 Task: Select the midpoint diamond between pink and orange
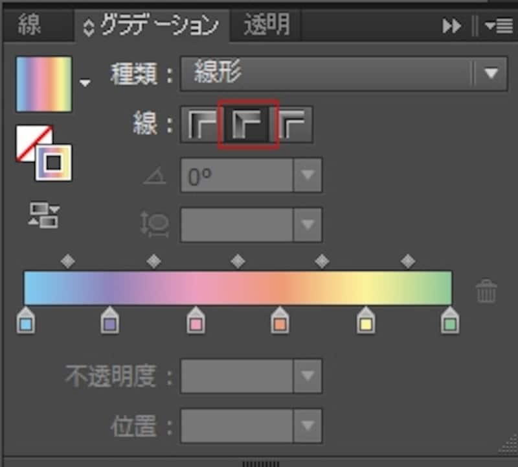click(238, 261)
